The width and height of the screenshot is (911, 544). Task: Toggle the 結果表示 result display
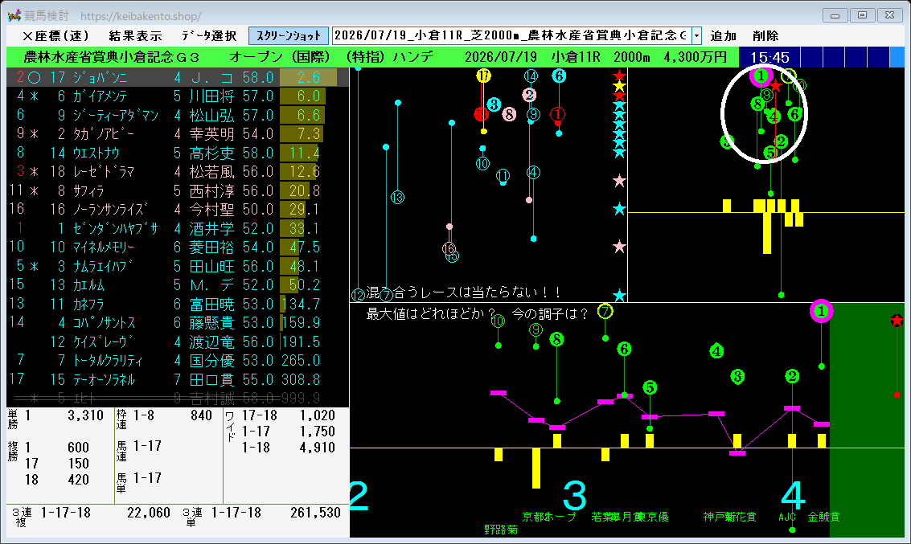pyautogui.click(x=135, y=36)
